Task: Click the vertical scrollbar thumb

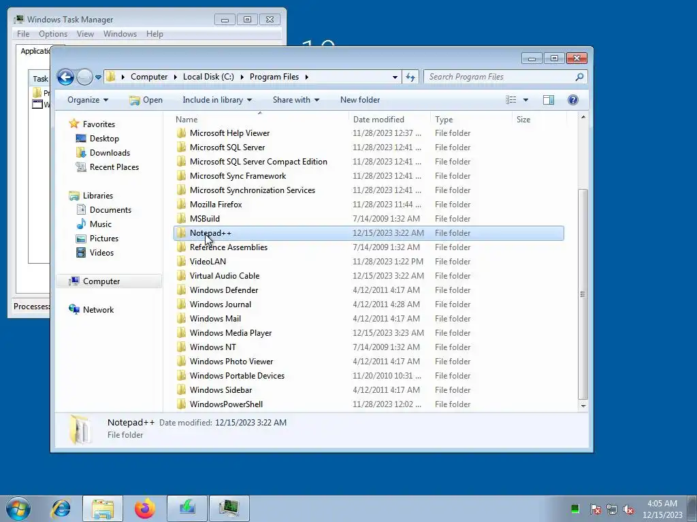Action: 583,294
